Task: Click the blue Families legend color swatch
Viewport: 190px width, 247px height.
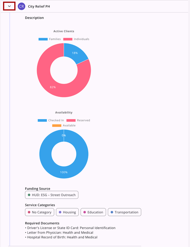Action: (x=43, y=39)
